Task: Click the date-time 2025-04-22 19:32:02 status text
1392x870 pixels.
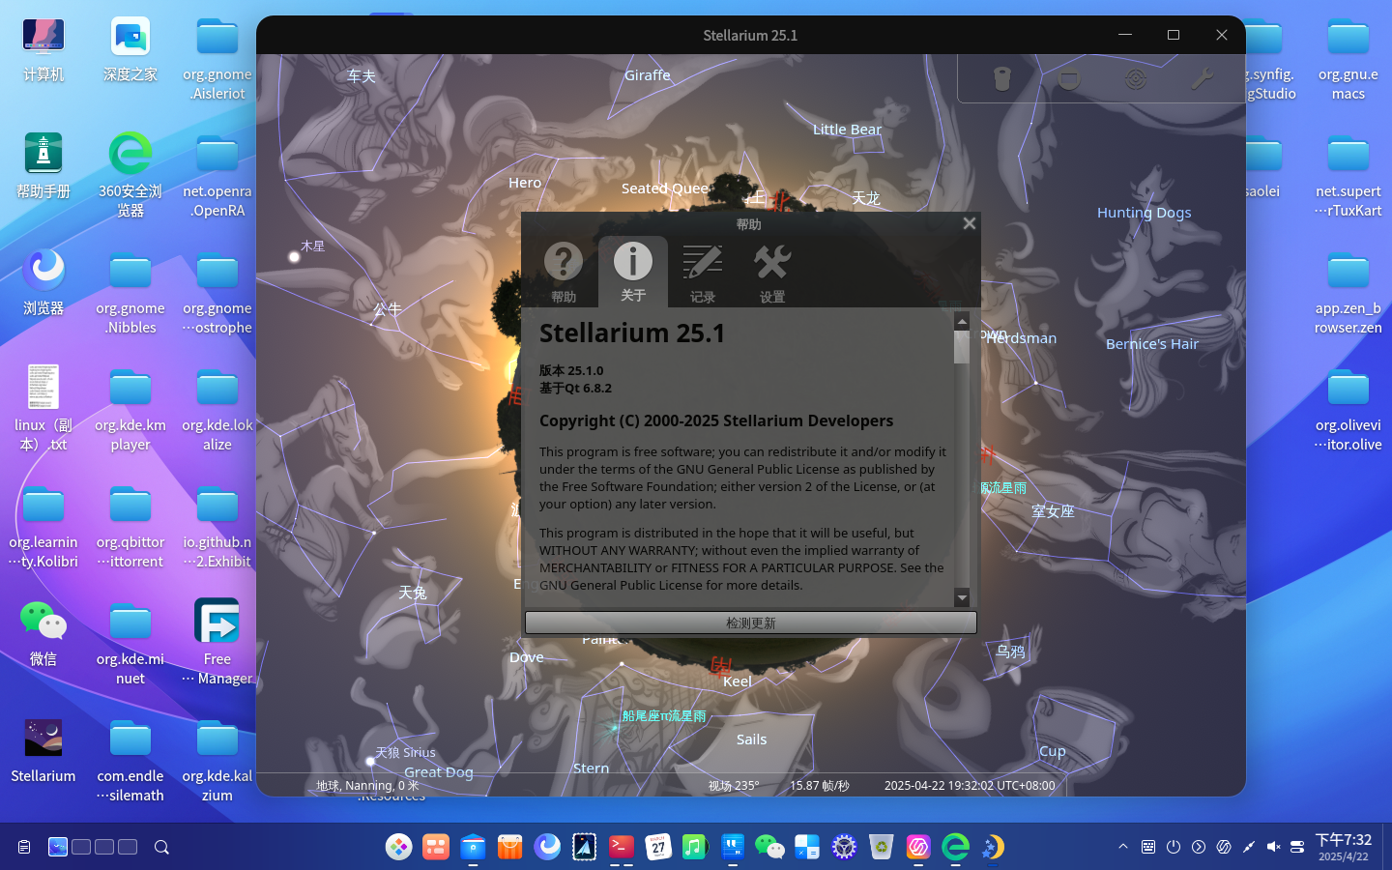Action: click(970, 786)
